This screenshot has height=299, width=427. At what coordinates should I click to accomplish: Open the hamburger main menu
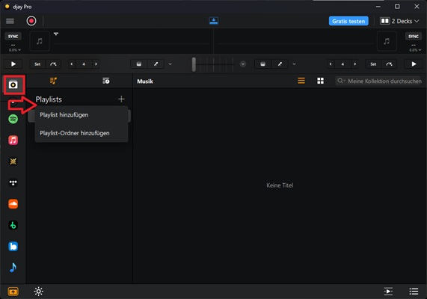(10, 21)
